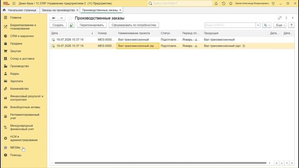Sort by the Дата column header

[x=72, y=33]
